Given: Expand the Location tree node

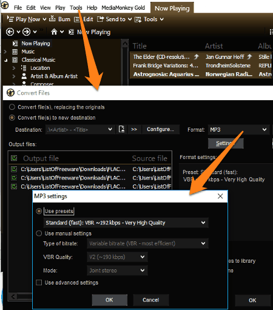Looking at the screenshot, I should 13,68.
